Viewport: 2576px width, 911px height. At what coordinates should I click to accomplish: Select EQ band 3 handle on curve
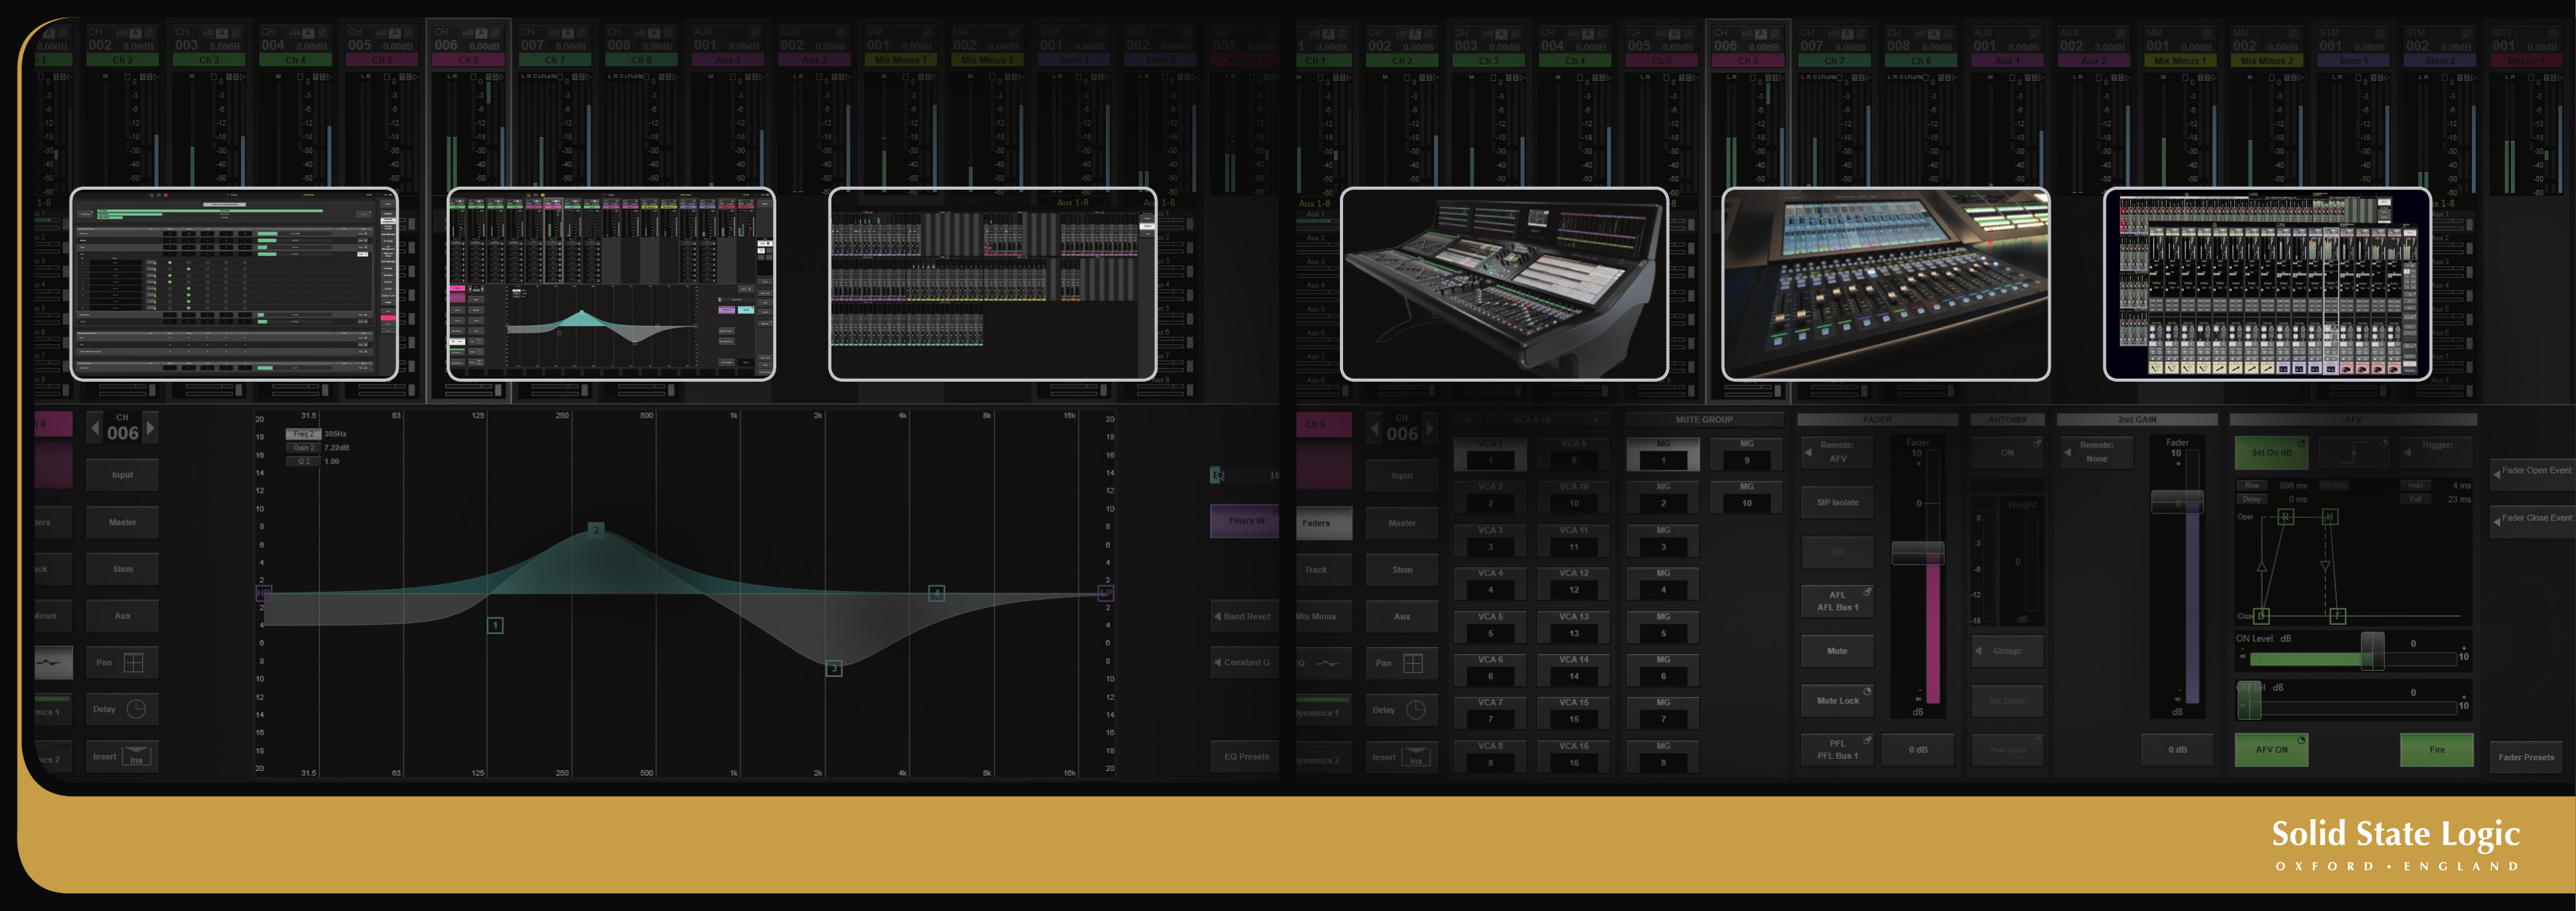click(834, 668)
